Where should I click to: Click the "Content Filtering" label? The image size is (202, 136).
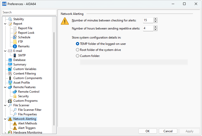point(25,74)
